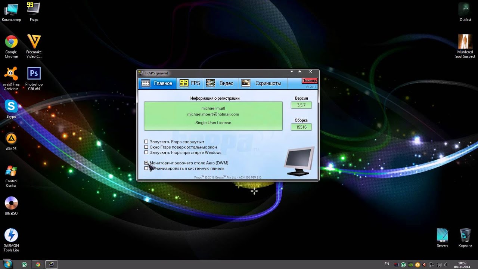The height and width of the screenshot is (269, 478).
Task: Switch to Chrome on the taskbar
Action: click(38, 265)
